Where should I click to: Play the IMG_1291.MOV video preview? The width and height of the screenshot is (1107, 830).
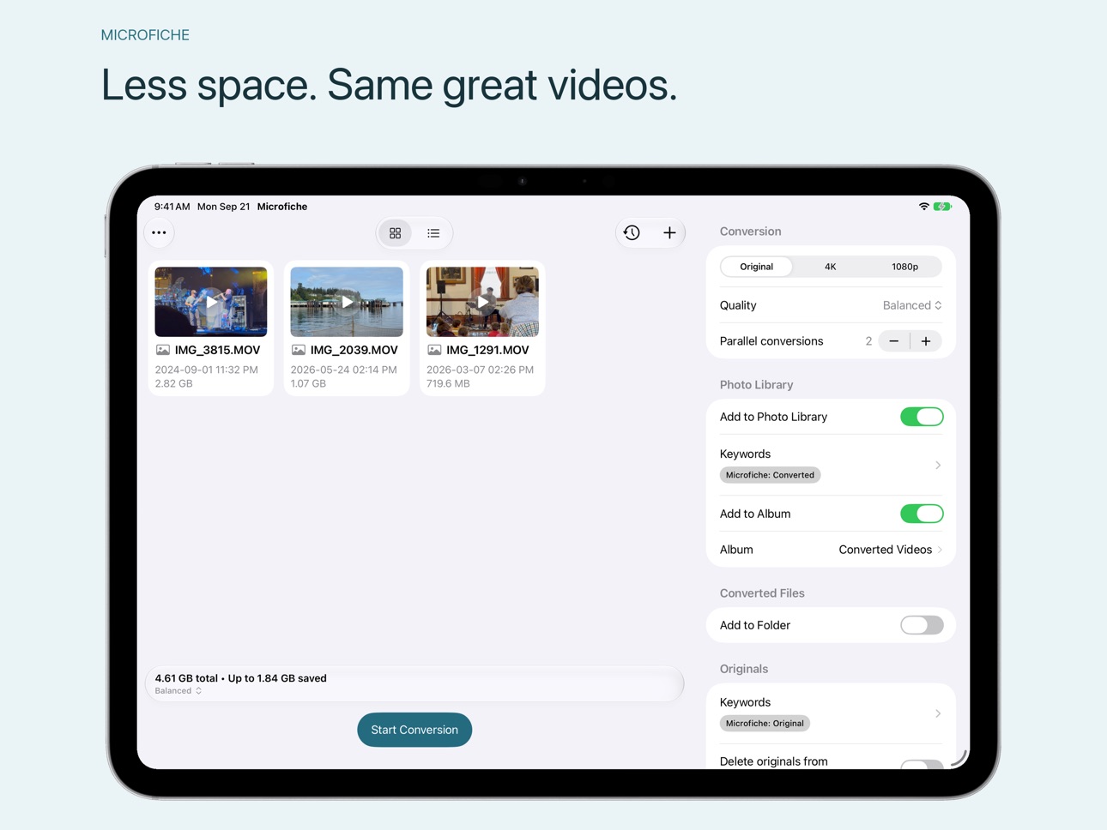(482, 302)
